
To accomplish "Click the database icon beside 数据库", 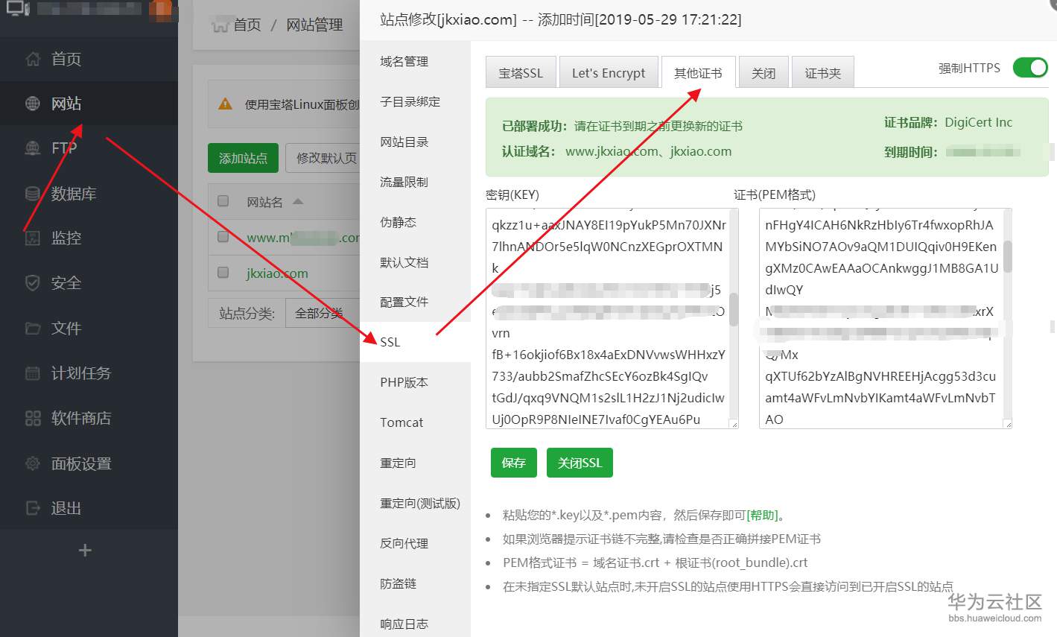I will (x=33, y=194).
